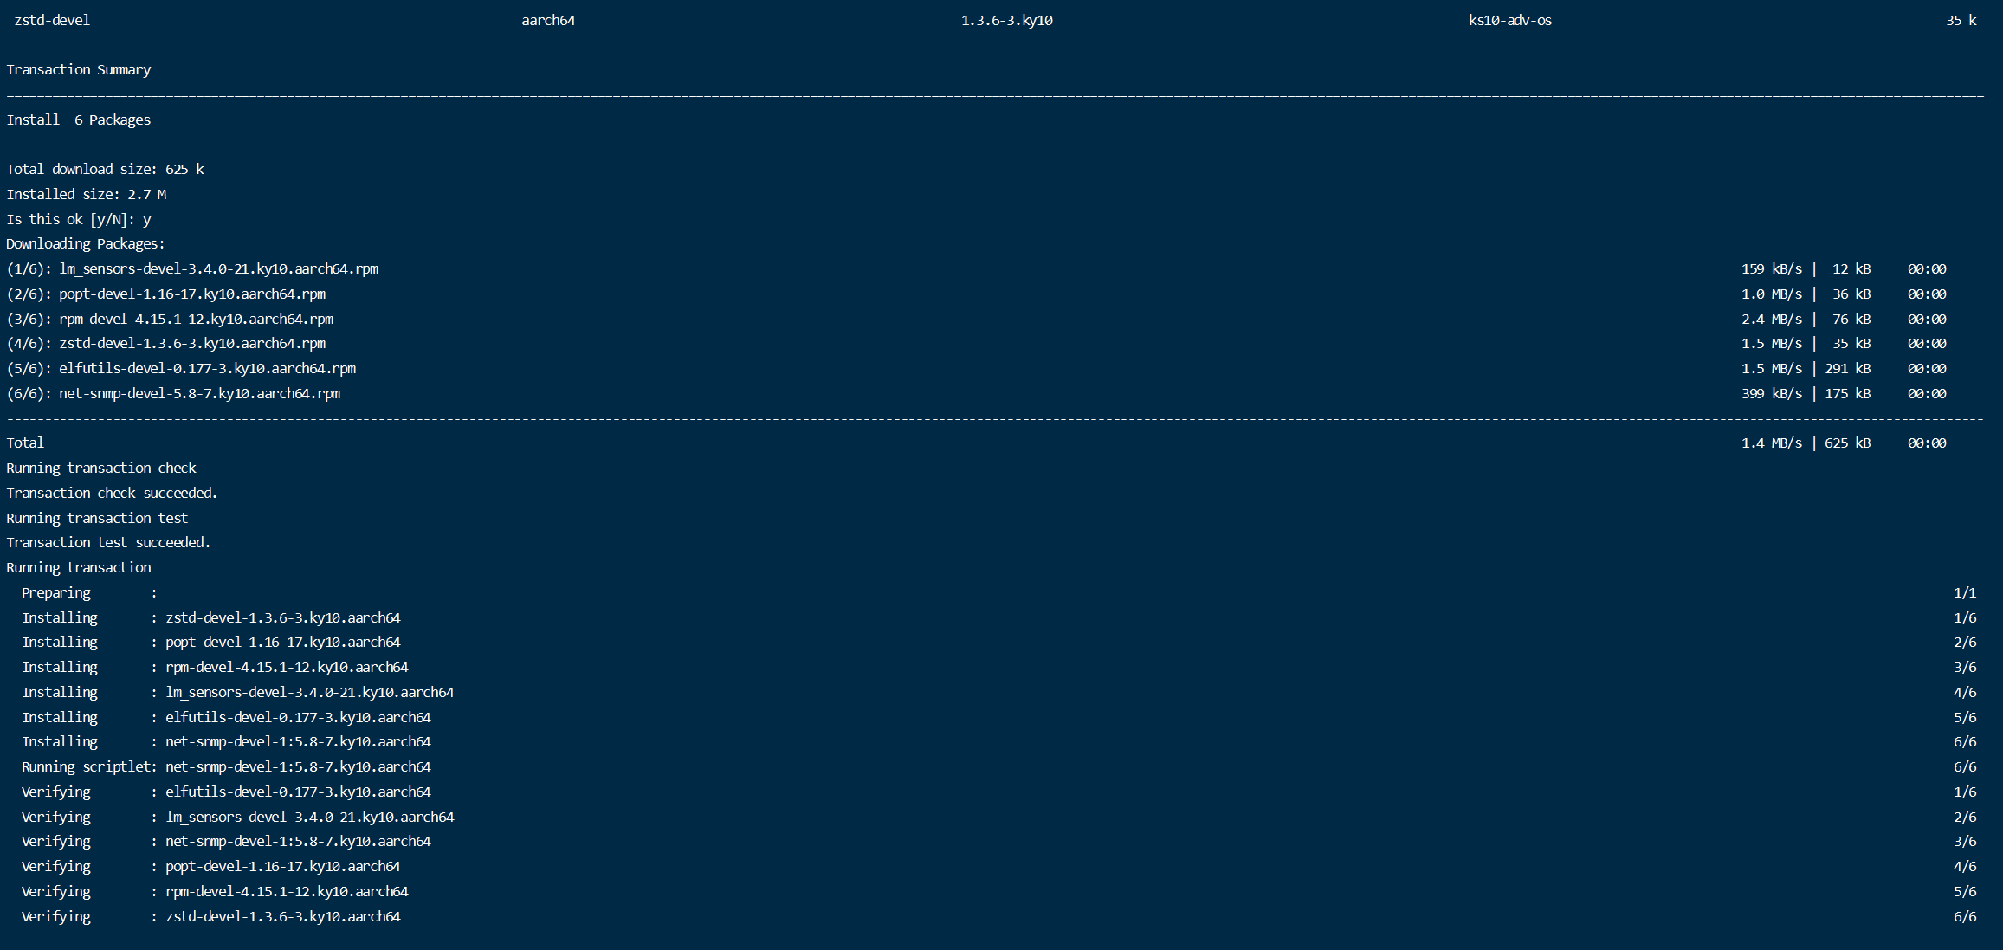Select Transaction check succeeded message
2003x950 pixels.
(x=112, y=492)
